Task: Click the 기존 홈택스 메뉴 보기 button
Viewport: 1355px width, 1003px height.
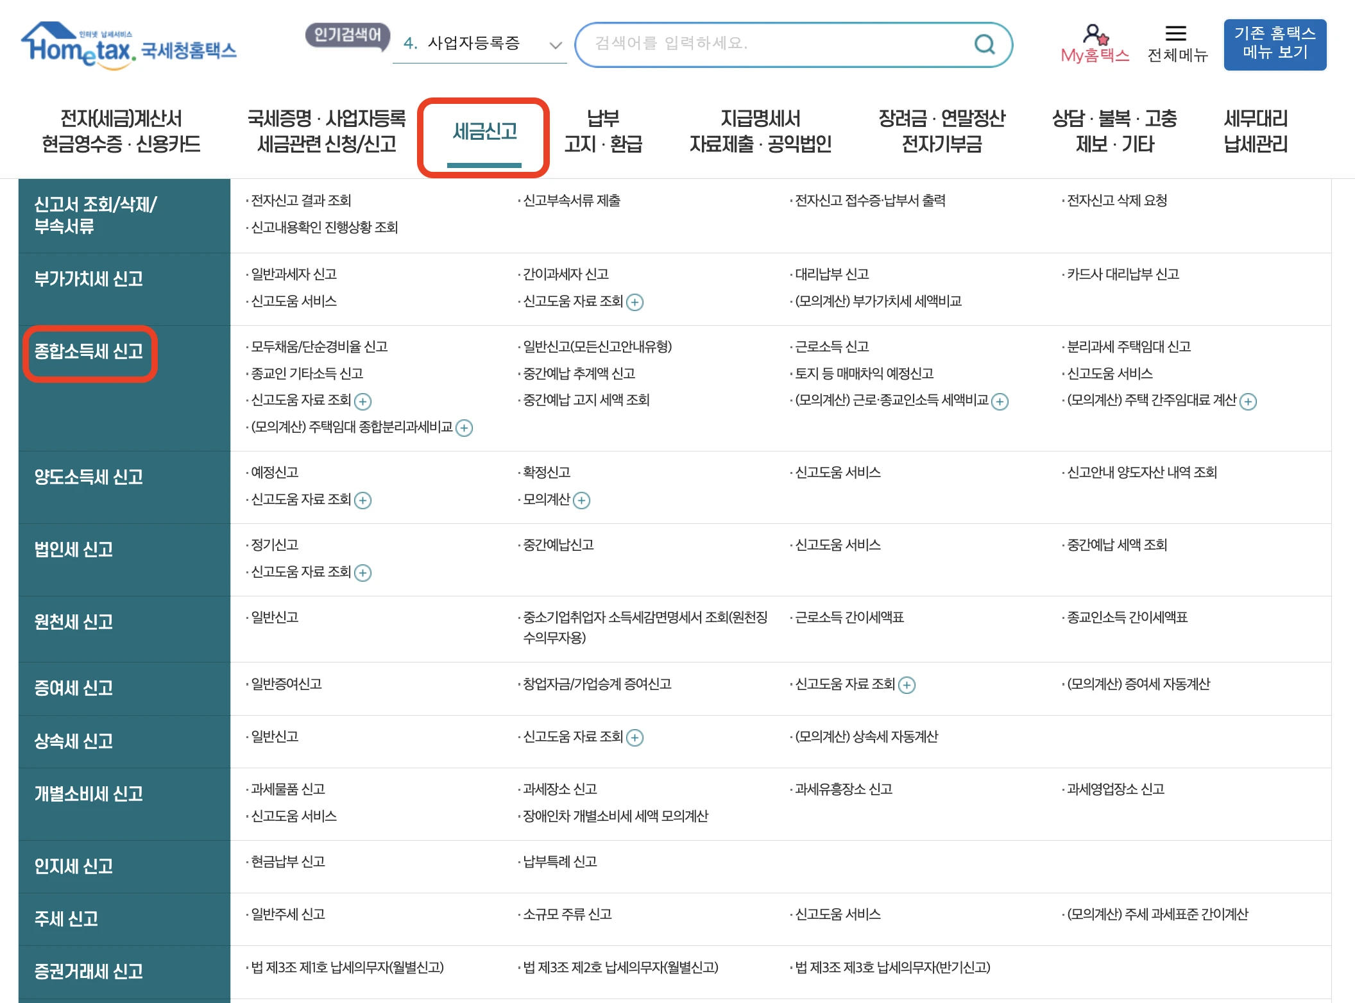Action: 1274,45
